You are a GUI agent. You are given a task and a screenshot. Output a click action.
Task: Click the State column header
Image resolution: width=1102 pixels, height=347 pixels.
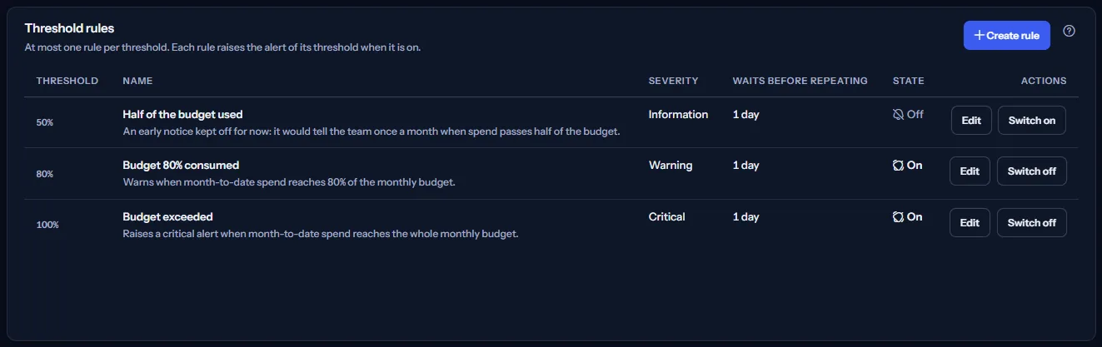(908, 81)
